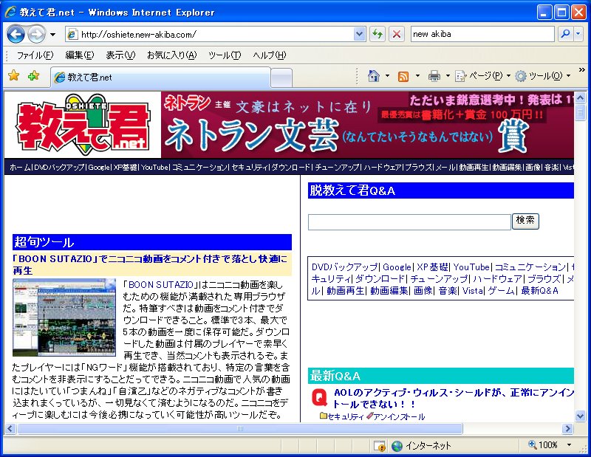
Task: Click the Print icon
Action: click(434, 77)
